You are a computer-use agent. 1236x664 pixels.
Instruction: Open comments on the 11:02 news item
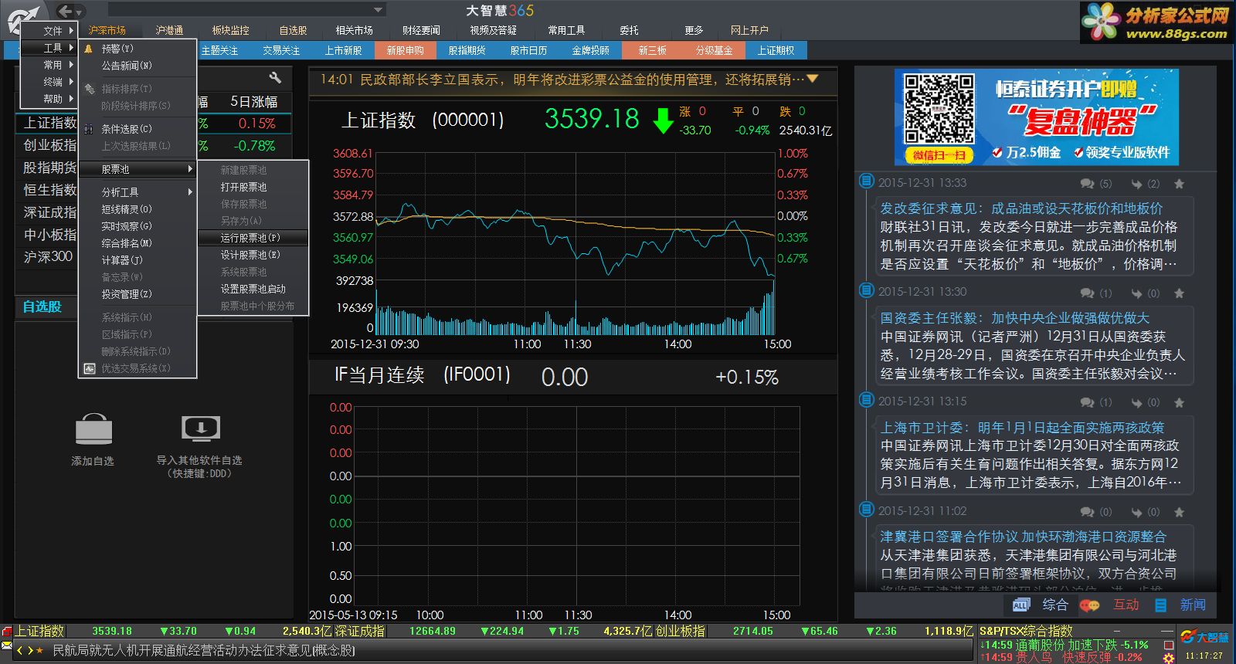pyautogui.click(x=1095, y=512)
